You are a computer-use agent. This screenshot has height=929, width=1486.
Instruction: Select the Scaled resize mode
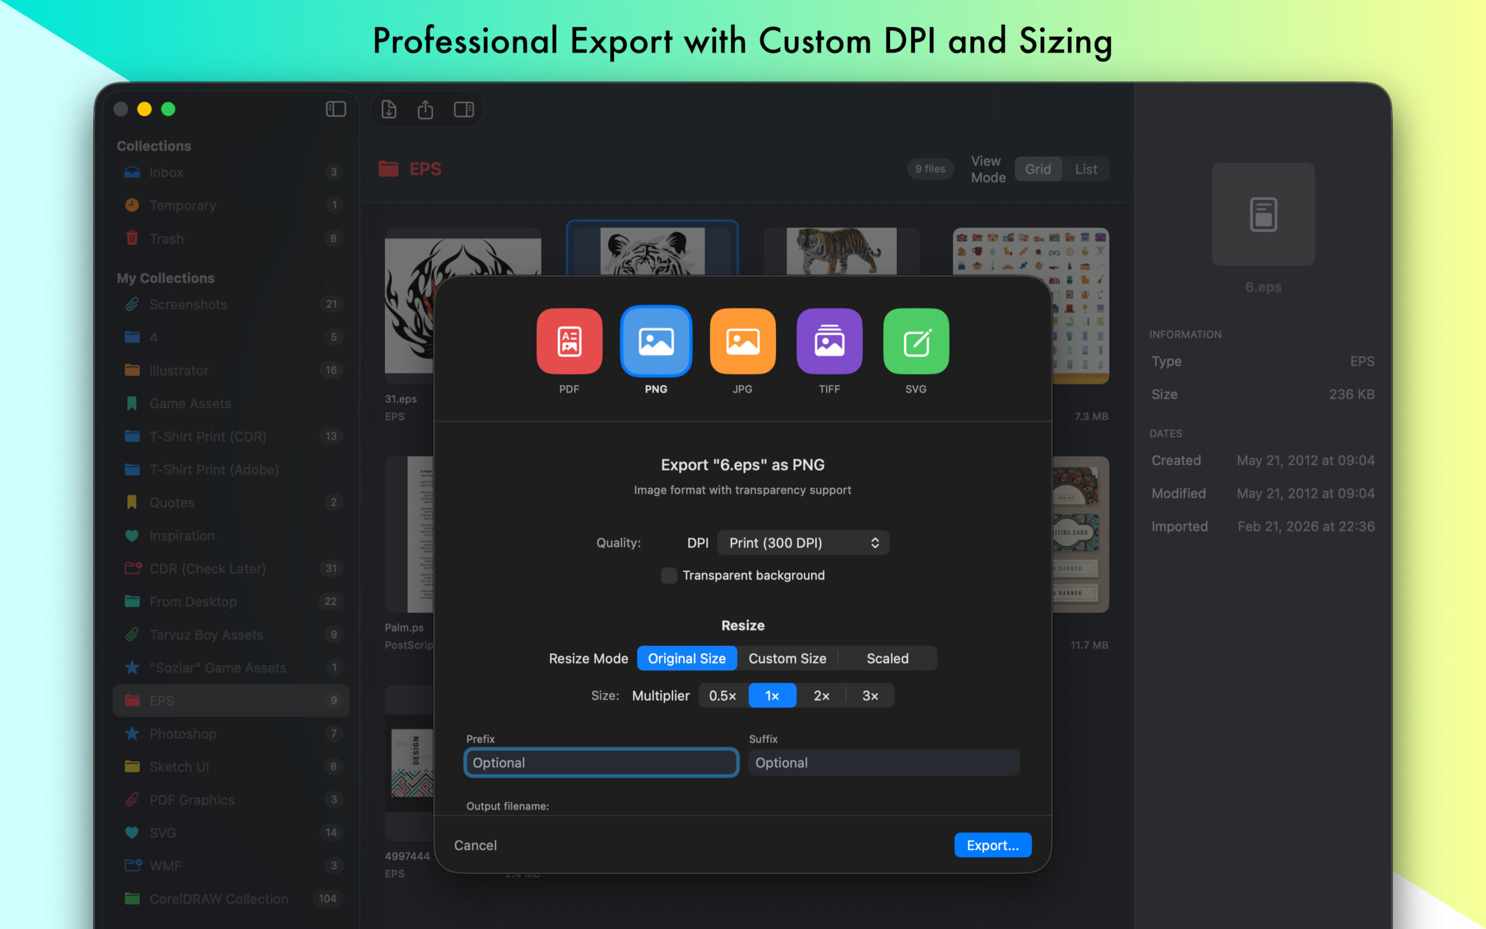(888, 658)
